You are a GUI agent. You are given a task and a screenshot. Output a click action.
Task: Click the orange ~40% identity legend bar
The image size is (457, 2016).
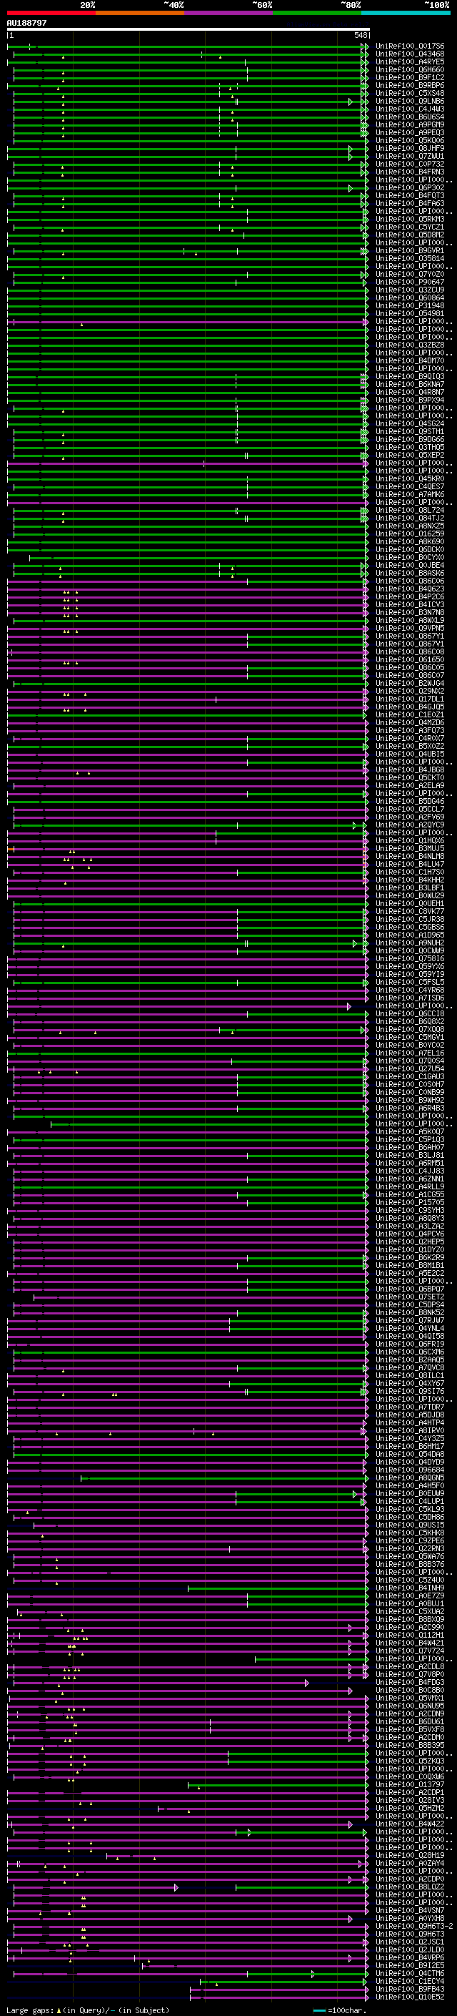tap(140, 13)
